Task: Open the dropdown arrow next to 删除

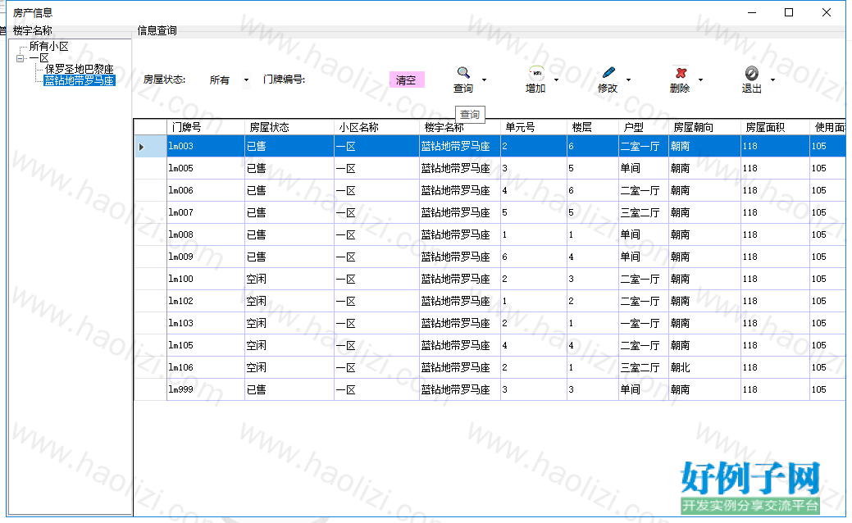Action: [x=700, y=80]
